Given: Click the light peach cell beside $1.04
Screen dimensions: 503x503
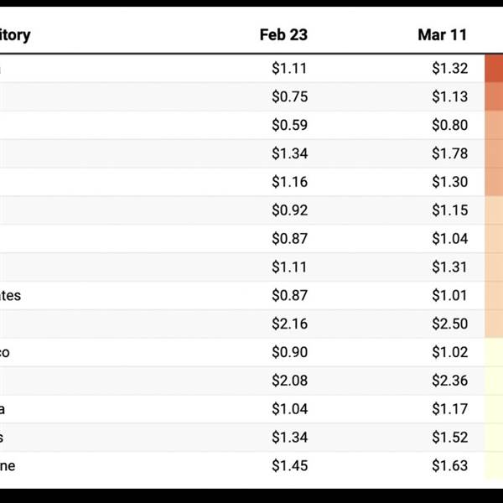Looking at the screenshot, I should tap(494, 239).
